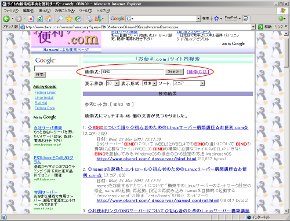The height and width of the screenshot is (221, 290).
Task: Click the Google toolbar logo
Action: [117, 19]
